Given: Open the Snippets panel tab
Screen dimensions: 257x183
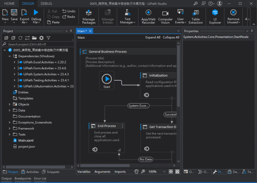Looking at the screenshot, I should (51, 172).
